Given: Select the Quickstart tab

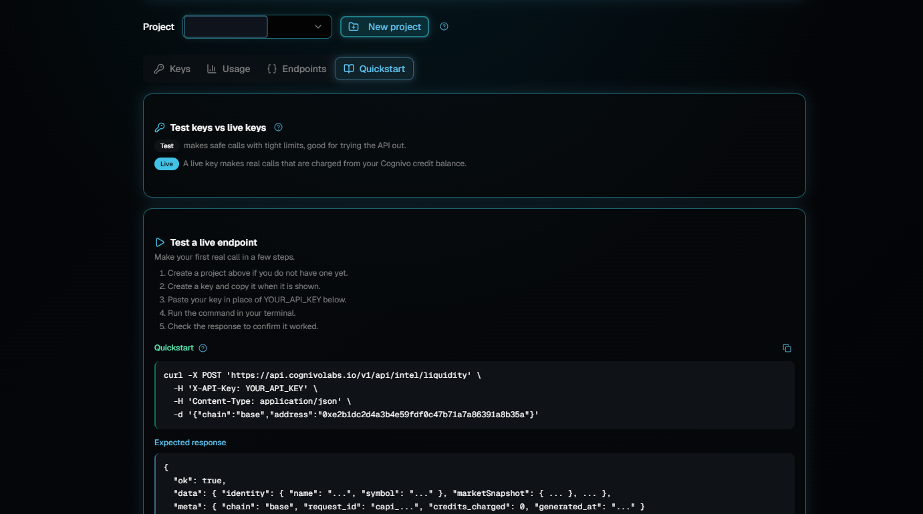Looking at the screenshot, I should 374,69.
